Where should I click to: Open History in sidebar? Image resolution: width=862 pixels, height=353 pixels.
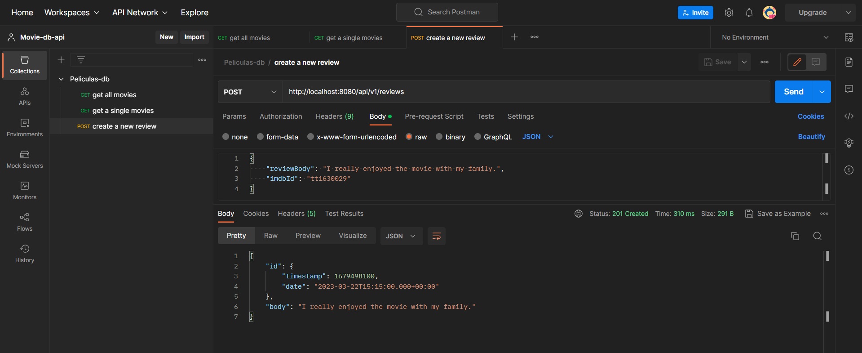[25, 254]
